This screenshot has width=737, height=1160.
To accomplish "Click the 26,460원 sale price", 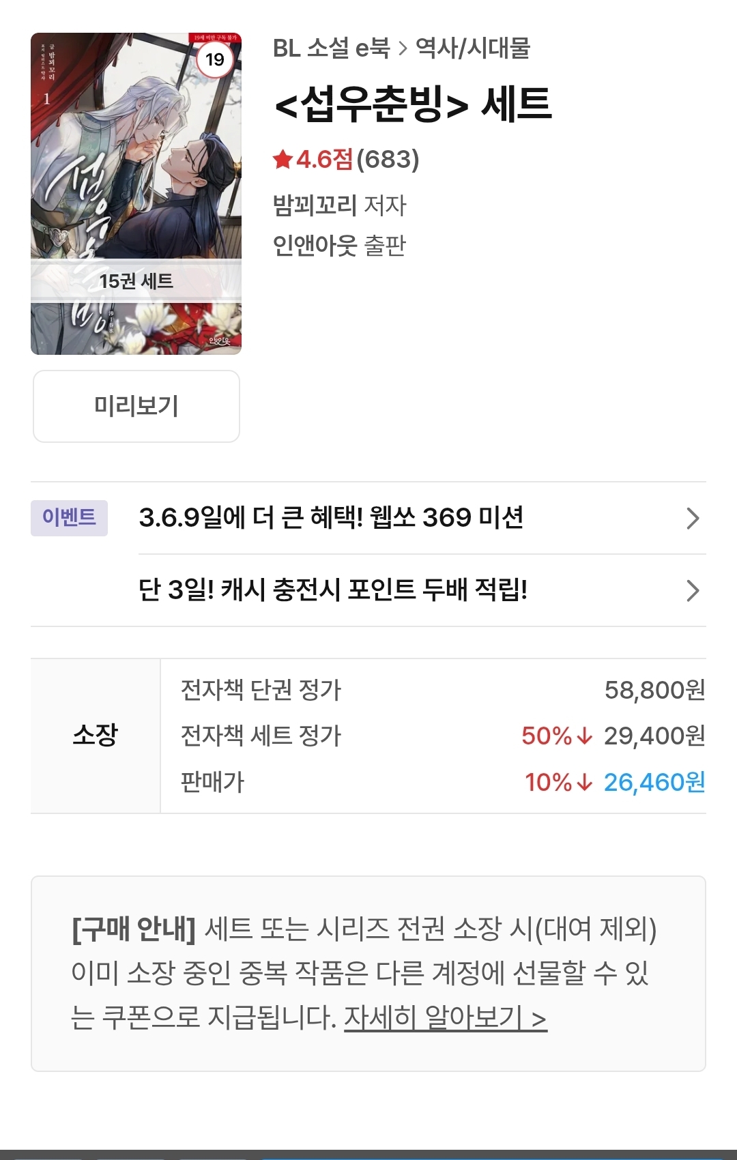I will [x=654, y=782].
